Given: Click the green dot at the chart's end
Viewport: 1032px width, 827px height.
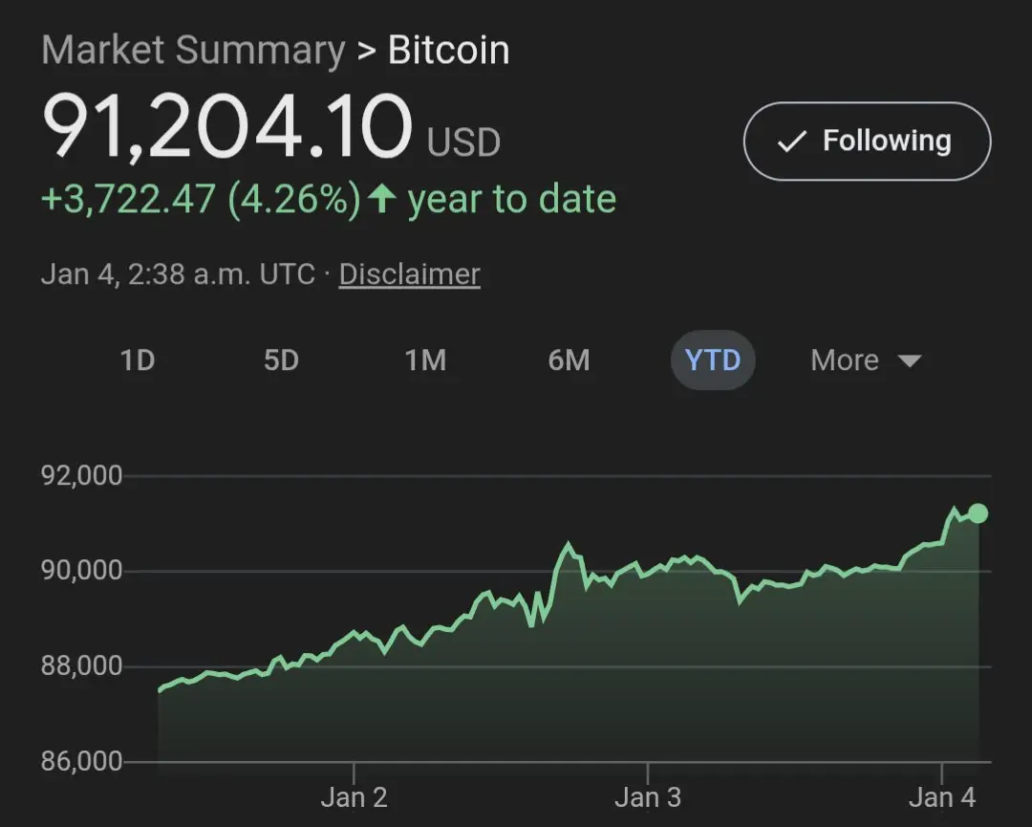Looking at the screenshot, I should click(x=978, y=513).
